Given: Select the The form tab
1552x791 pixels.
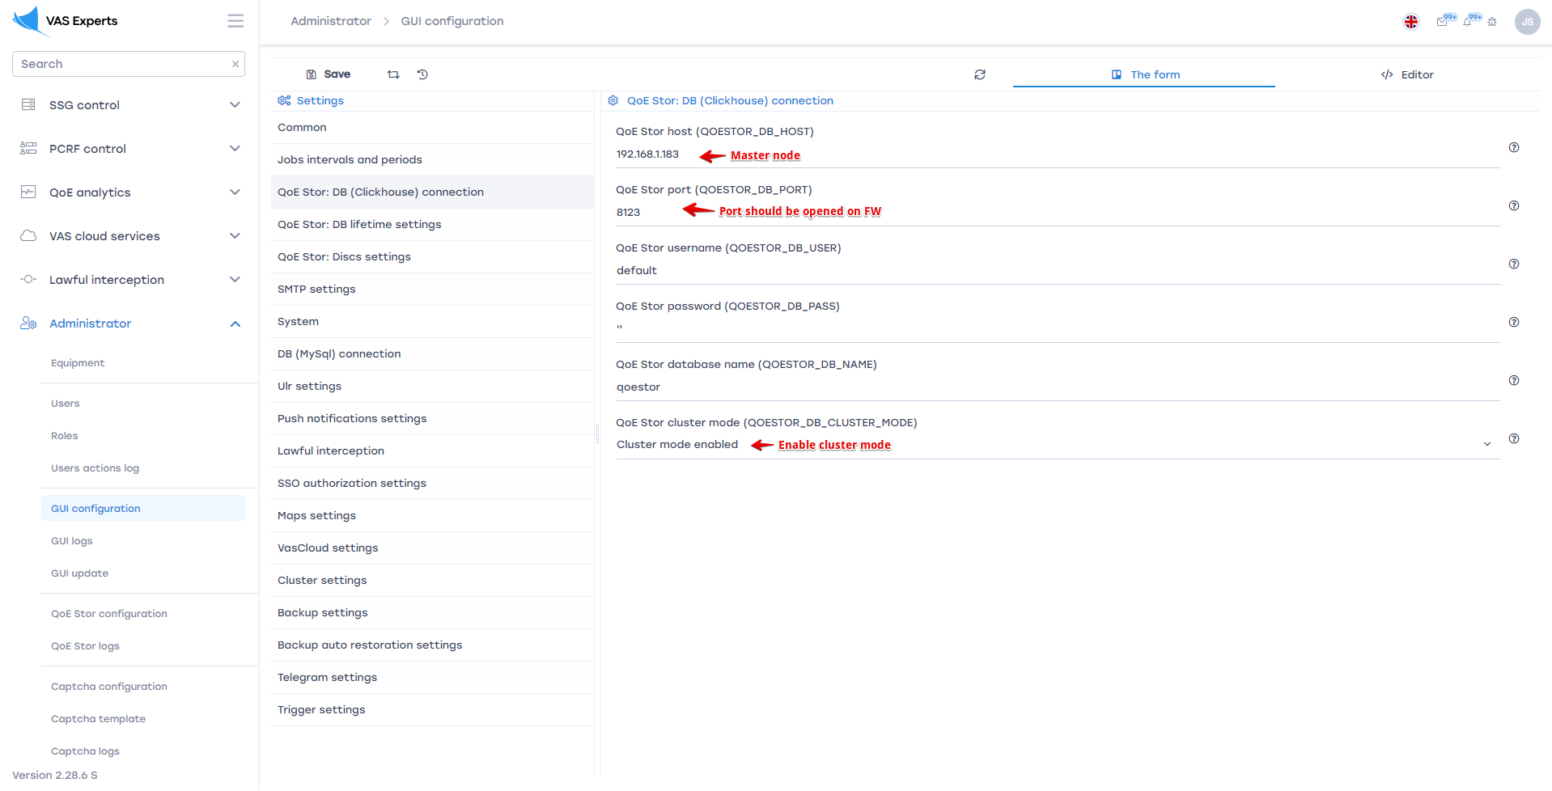Looking at the screenshot, I should 1145,74.
